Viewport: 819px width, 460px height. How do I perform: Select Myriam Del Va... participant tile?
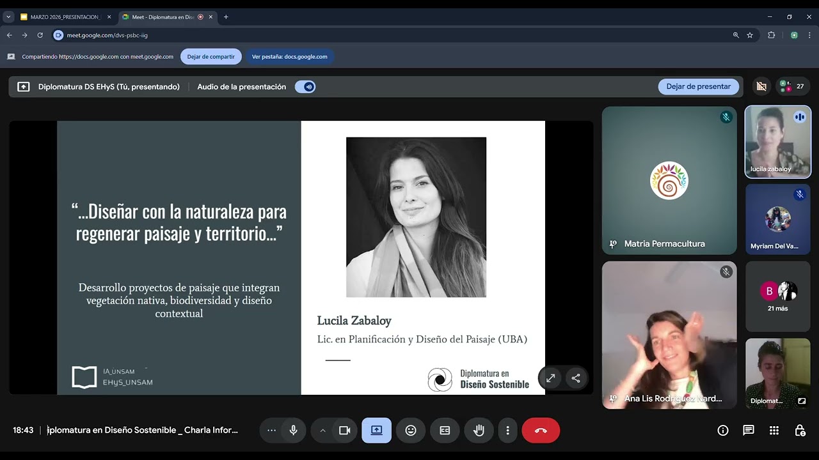(x=778, y=219)
